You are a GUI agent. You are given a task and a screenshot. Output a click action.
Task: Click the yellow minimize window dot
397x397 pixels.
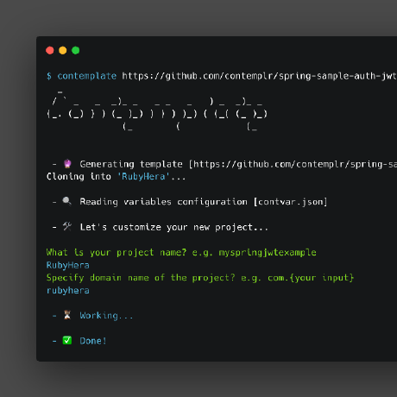click(x=63, y=50)
